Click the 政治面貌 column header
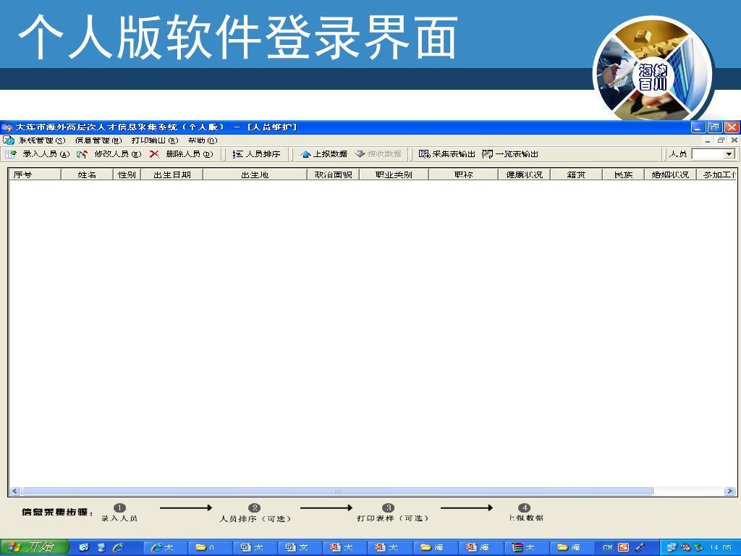Viewport: 741px width, 556px height. pos(333,174)
